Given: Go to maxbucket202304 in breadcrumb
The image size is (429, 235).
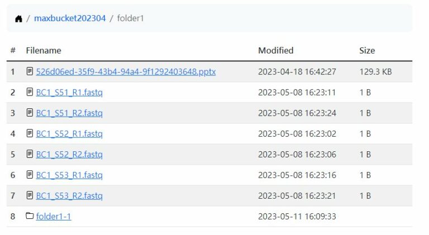Looking at the screenshot, I should coord(70,18).
